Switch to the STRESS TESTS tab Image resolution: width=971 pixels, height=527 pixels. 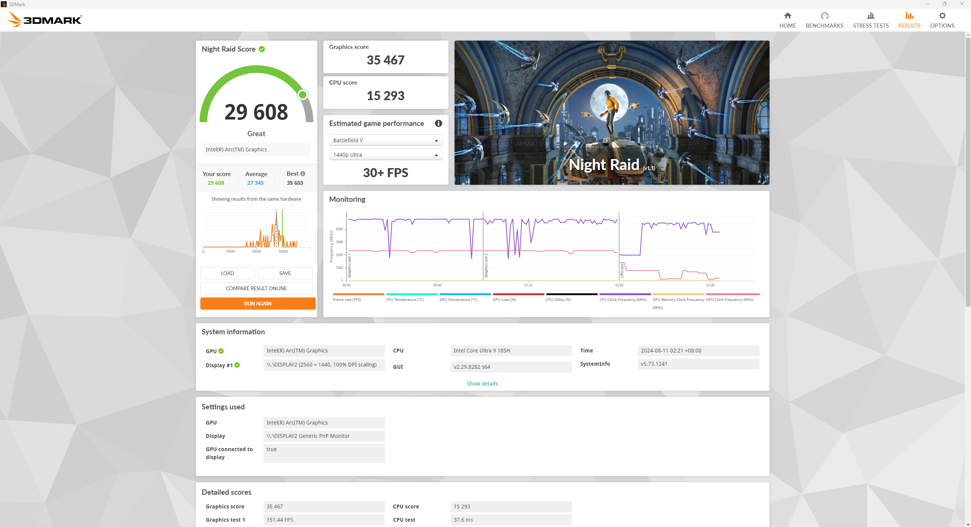click(870, 20)
